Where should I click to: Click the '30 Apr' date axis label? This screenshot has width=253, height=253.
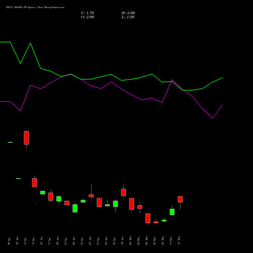[x=122, y=241]
